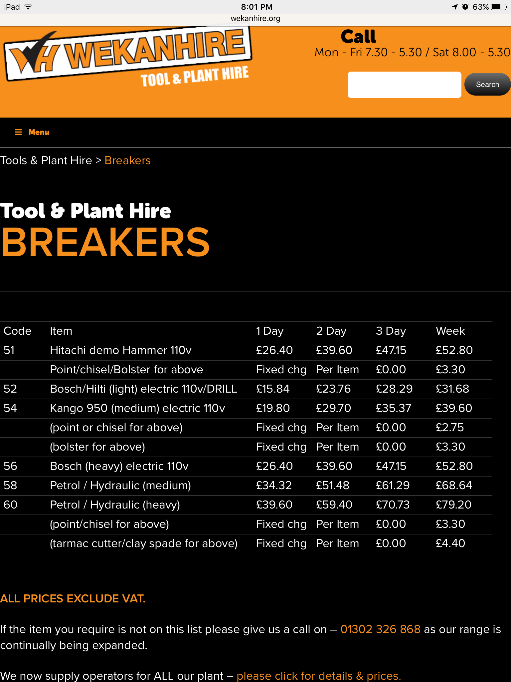511x682 pixels.
Task: Click code '52' cell
Action: (x=10, y=389)
